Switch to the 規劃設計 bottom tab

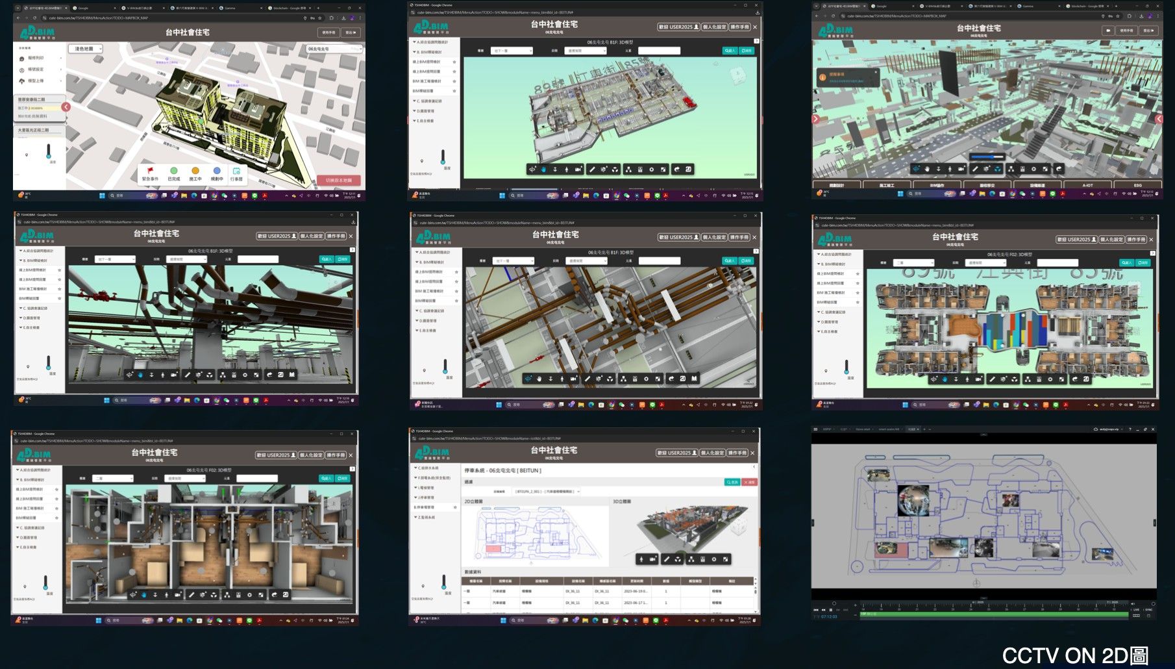click(x=837, y=185)
